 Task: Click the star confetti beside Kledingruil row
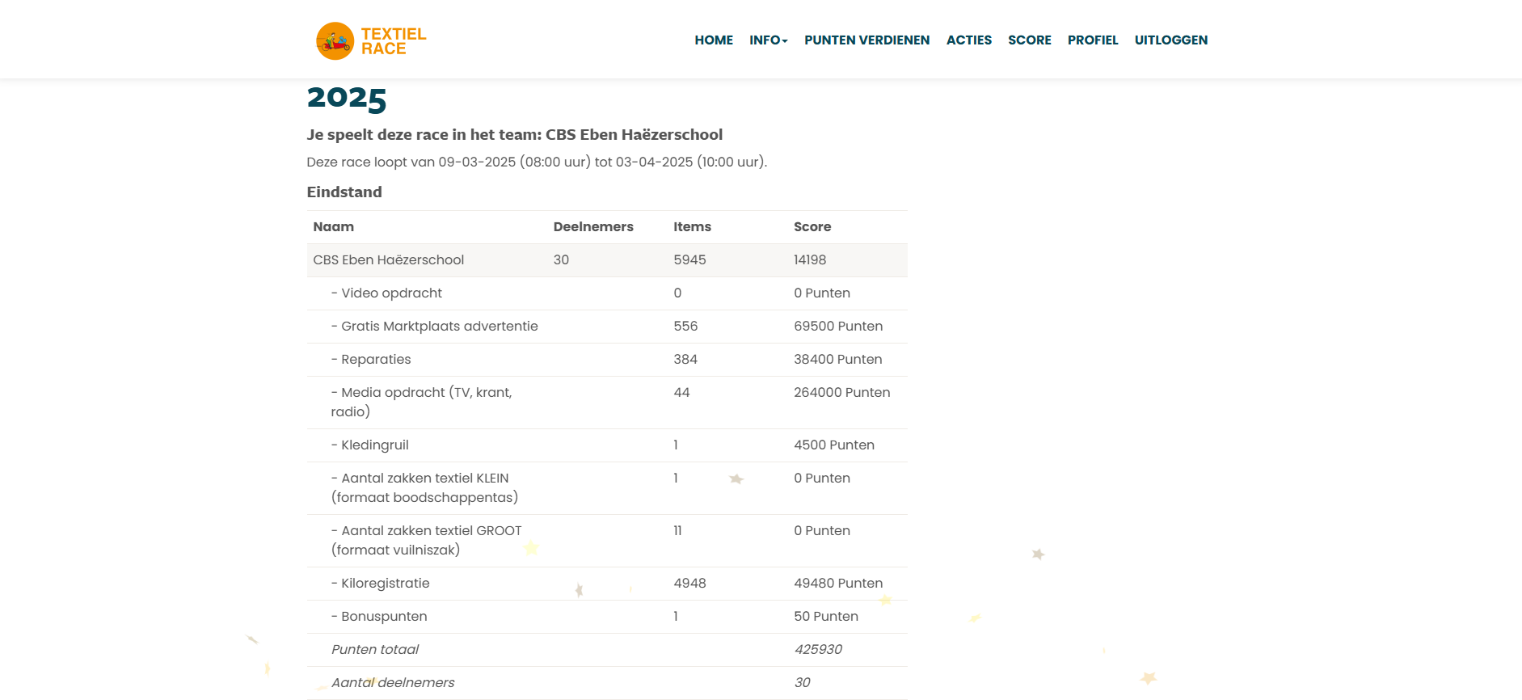coord(736,479)
